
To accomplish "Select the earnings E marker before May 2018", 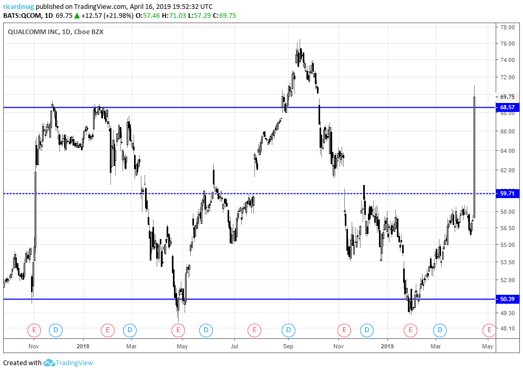I will [178, 330].
